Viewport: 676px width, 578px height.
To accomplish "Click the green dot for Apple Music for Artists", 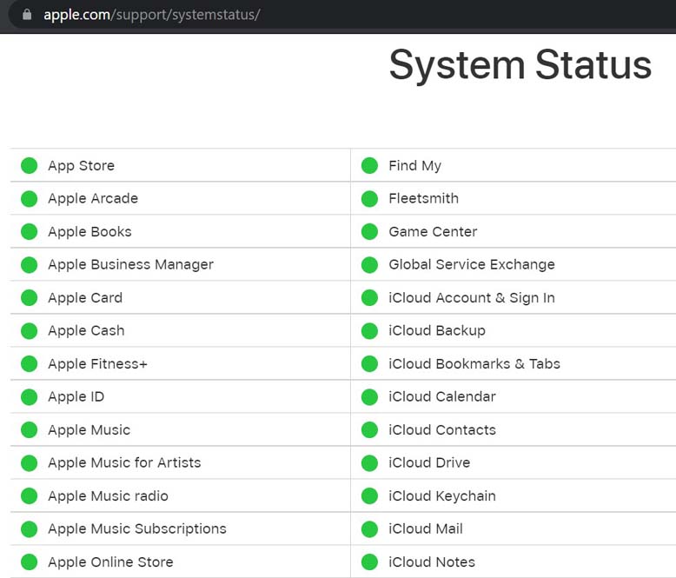I will pyautogui.click(x=30, y=462).
